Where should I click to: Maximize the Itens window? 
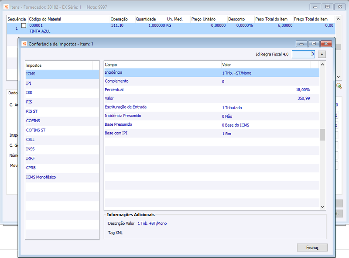point(328,7)
